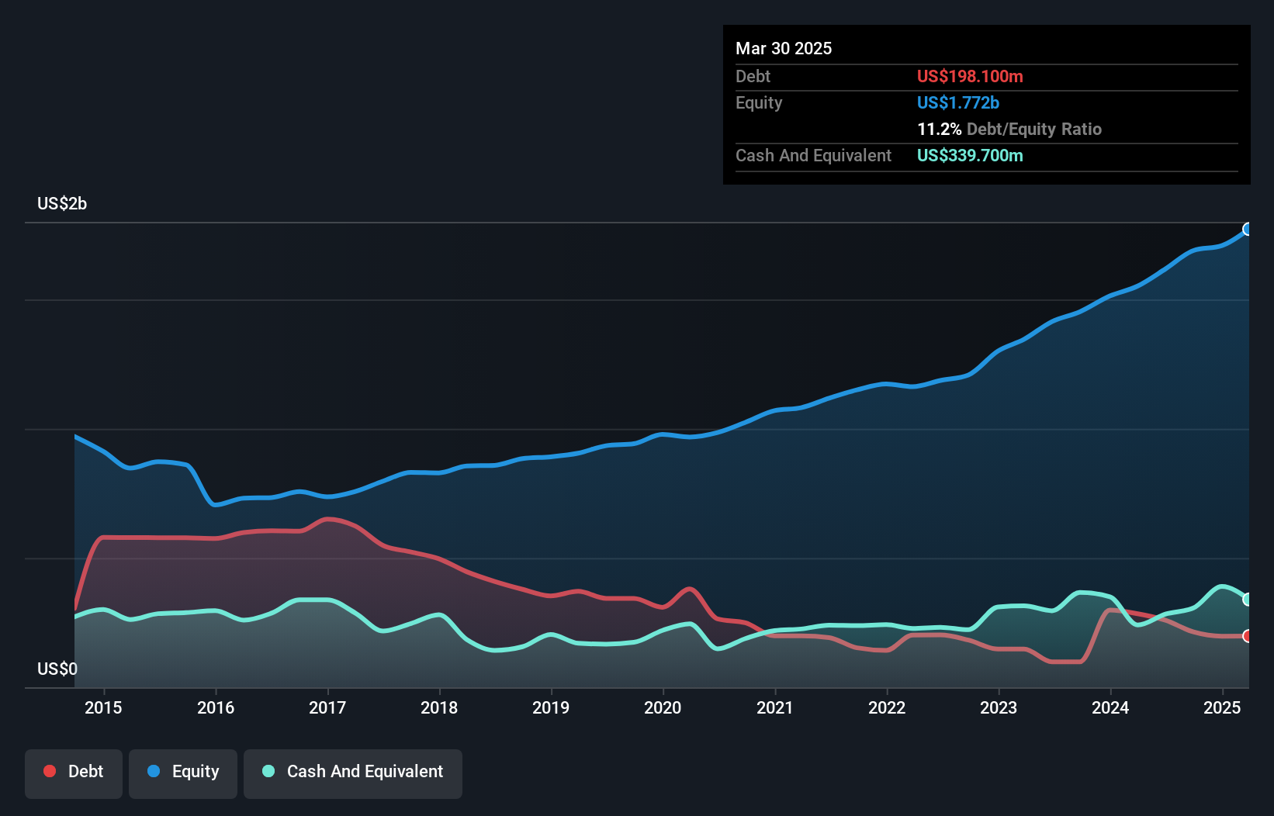This screenshot has width=1274, height=816.
Task: Click the 11.2% Debt/Equity Ratio text
Action: tap(1009, 129)
